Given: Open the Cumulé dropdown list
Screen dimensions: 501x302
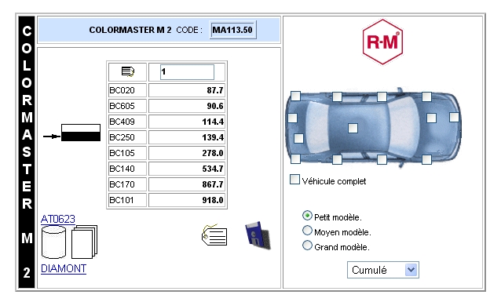Looking at the screenshot, I should [382, 270].
